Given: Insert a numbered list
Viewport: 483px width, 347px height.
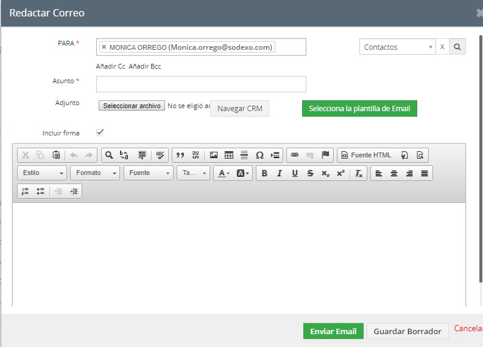Looking at the screenshot, I should (25, 191).
